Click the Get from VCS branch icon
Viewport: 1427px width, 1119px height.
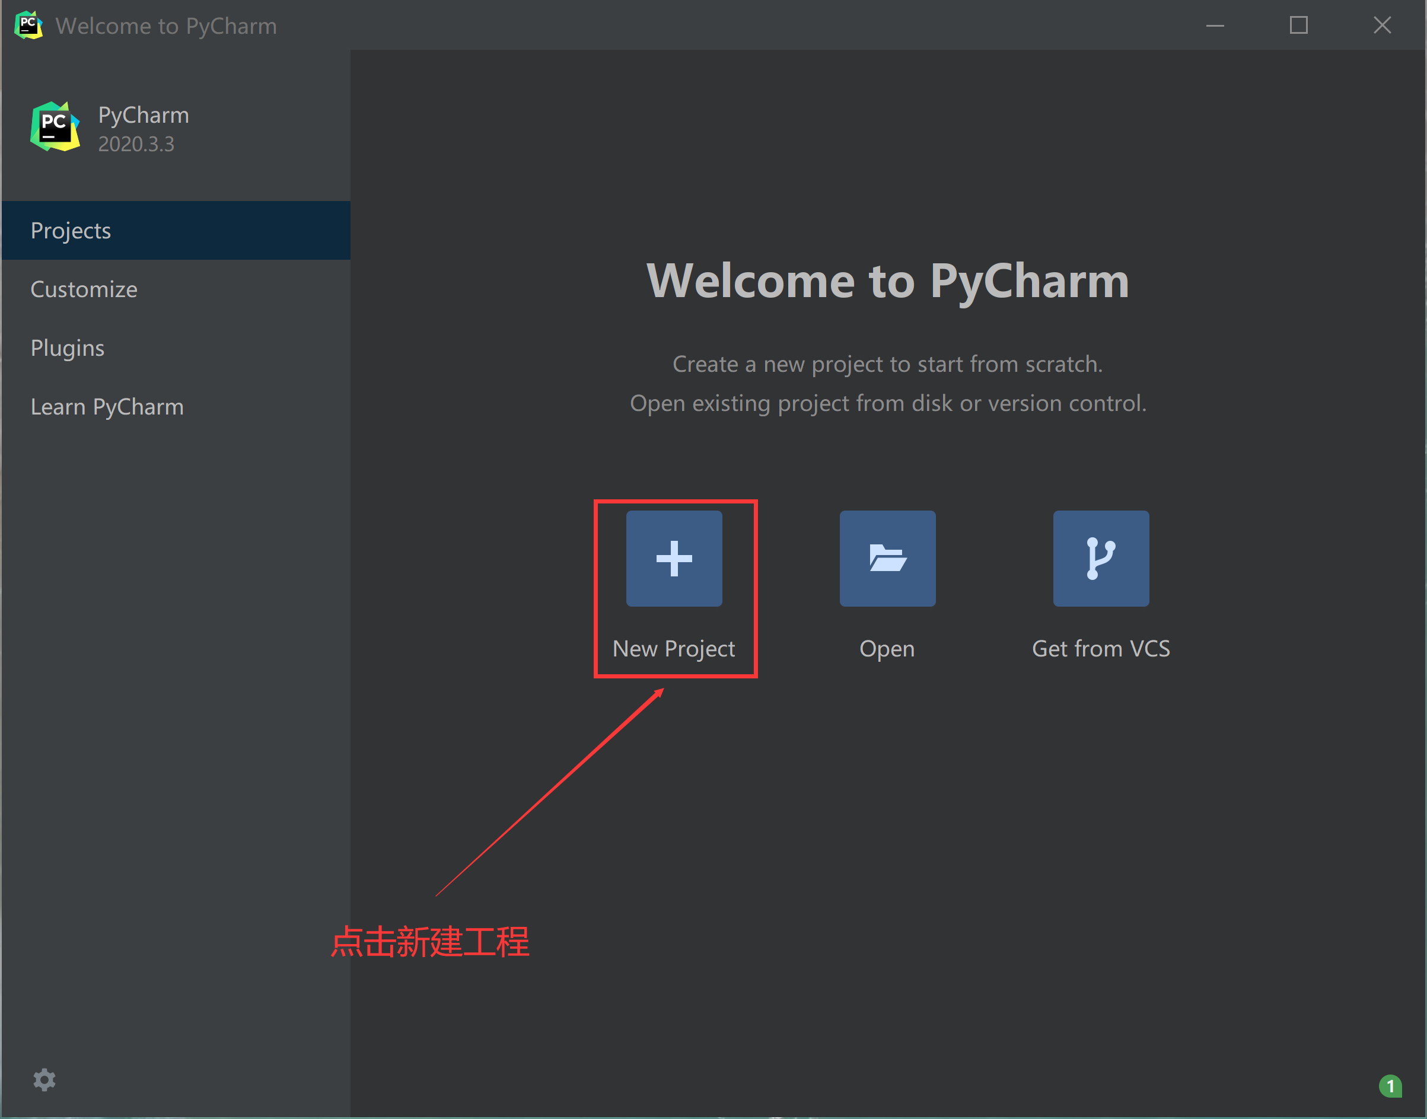(x=1101, y=558)
